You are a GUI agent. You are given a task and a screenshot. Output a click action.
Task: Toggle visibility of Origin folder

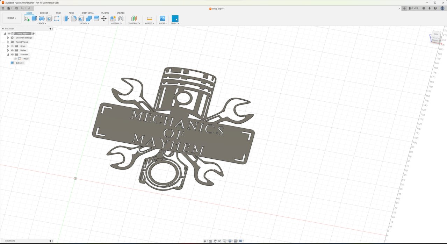(x=12, y=46)
